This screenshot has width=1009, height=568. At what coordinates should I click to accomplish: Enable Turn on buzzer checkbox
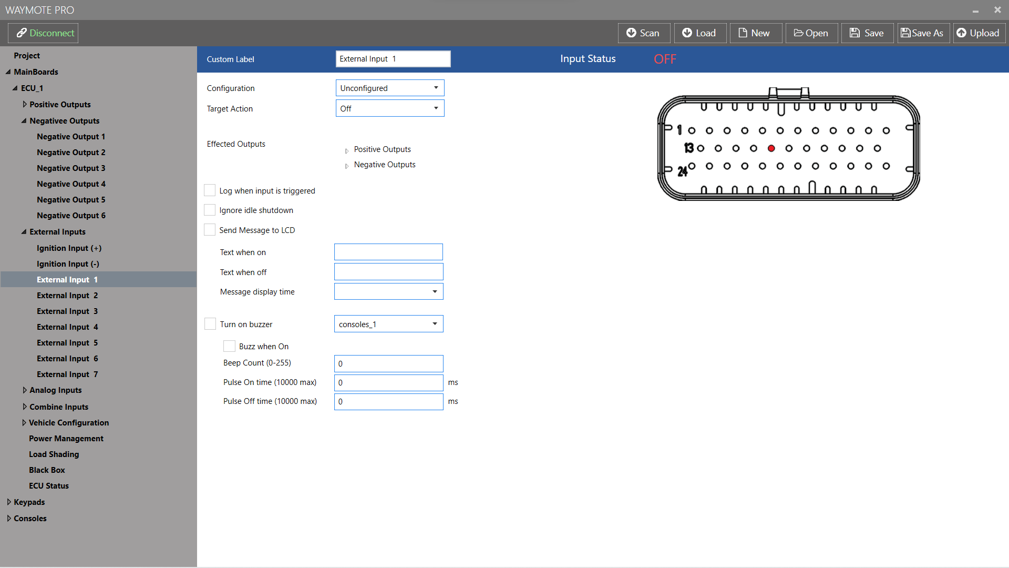click(210, 324)
